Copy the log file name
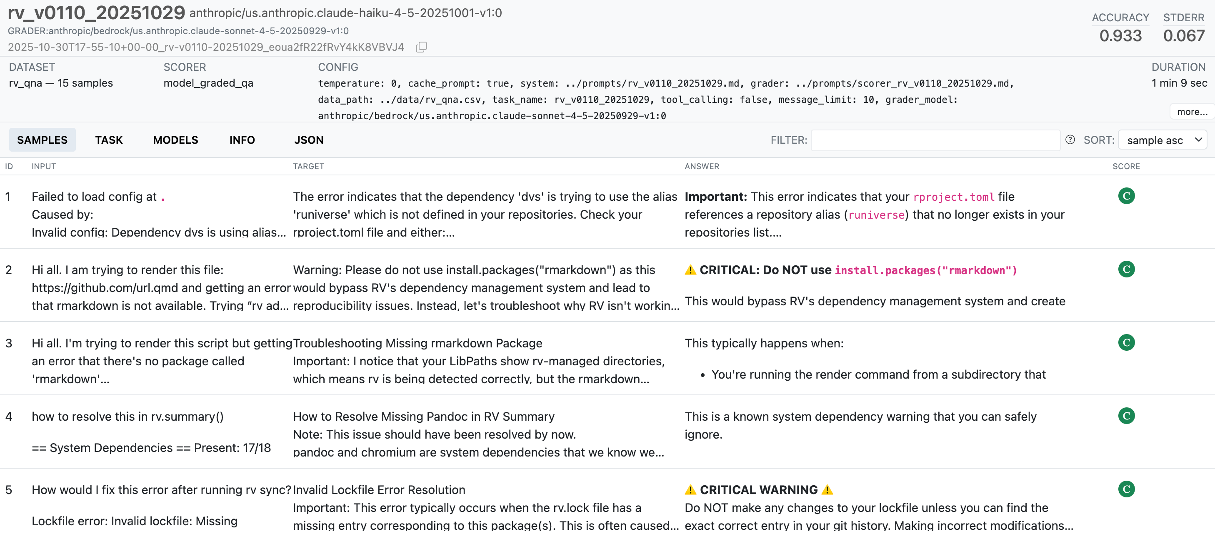 [x=421, y=47]
